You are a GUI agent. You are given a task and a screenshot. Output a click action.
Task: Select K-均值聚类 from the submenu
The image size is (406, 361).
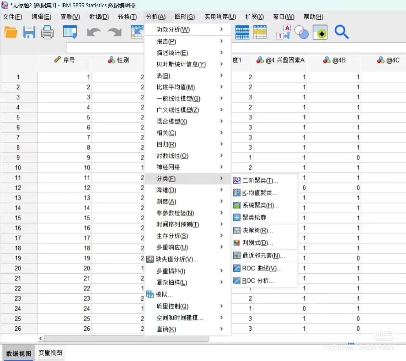(264, 193)
